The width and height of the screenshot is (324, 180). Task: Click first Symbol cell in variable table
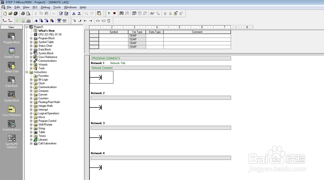coord(113,36)
